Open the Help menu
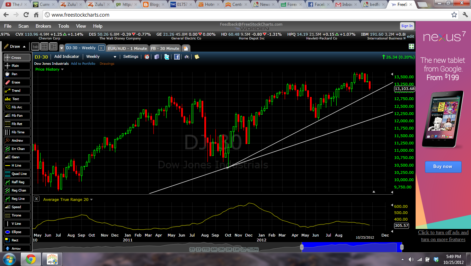This screenshot has height=266, width=471. (98, 26)
